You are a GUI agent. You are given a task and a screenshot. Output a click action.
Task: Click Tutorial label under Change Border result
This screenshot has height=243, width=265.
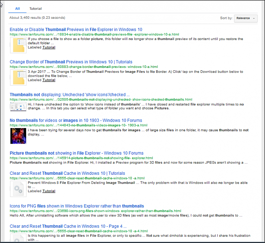[49, 80]
